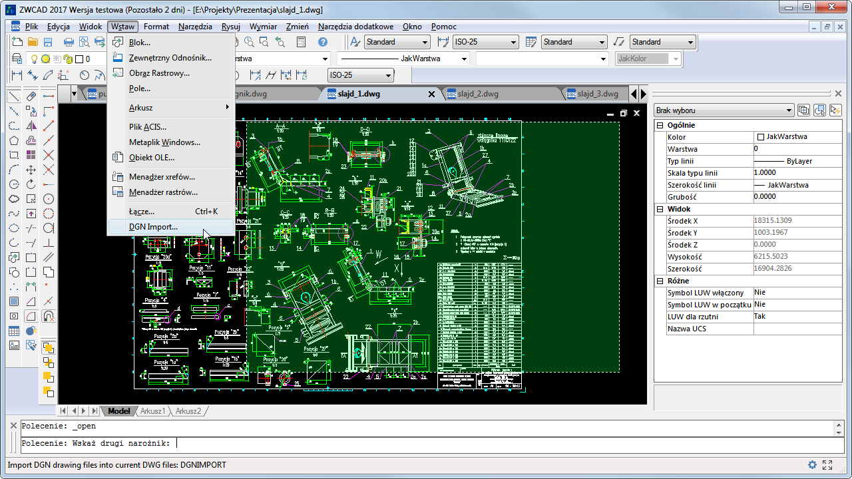Toggle the object snap off magnet icon
The width and height of the screenshot is (852, 479).
[49, 316]
